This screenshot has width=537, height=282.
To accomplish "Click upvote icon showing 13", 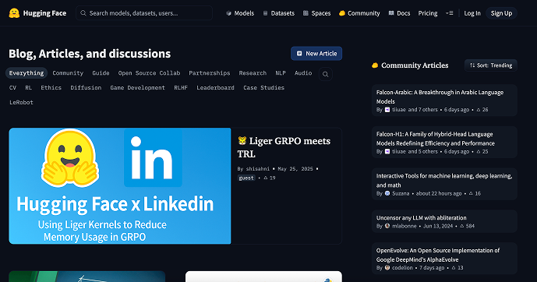I will [x=454, y=268].
